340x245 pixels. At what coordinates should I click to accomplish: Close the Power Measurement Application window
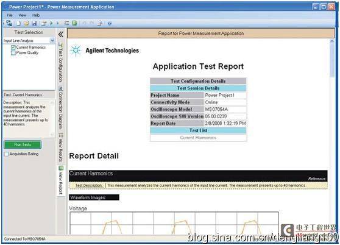coord(331,7)
